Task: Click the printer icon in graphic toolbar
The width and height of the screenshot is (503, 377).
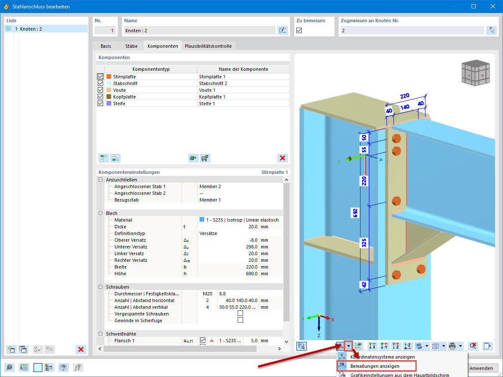Action: 453,346
